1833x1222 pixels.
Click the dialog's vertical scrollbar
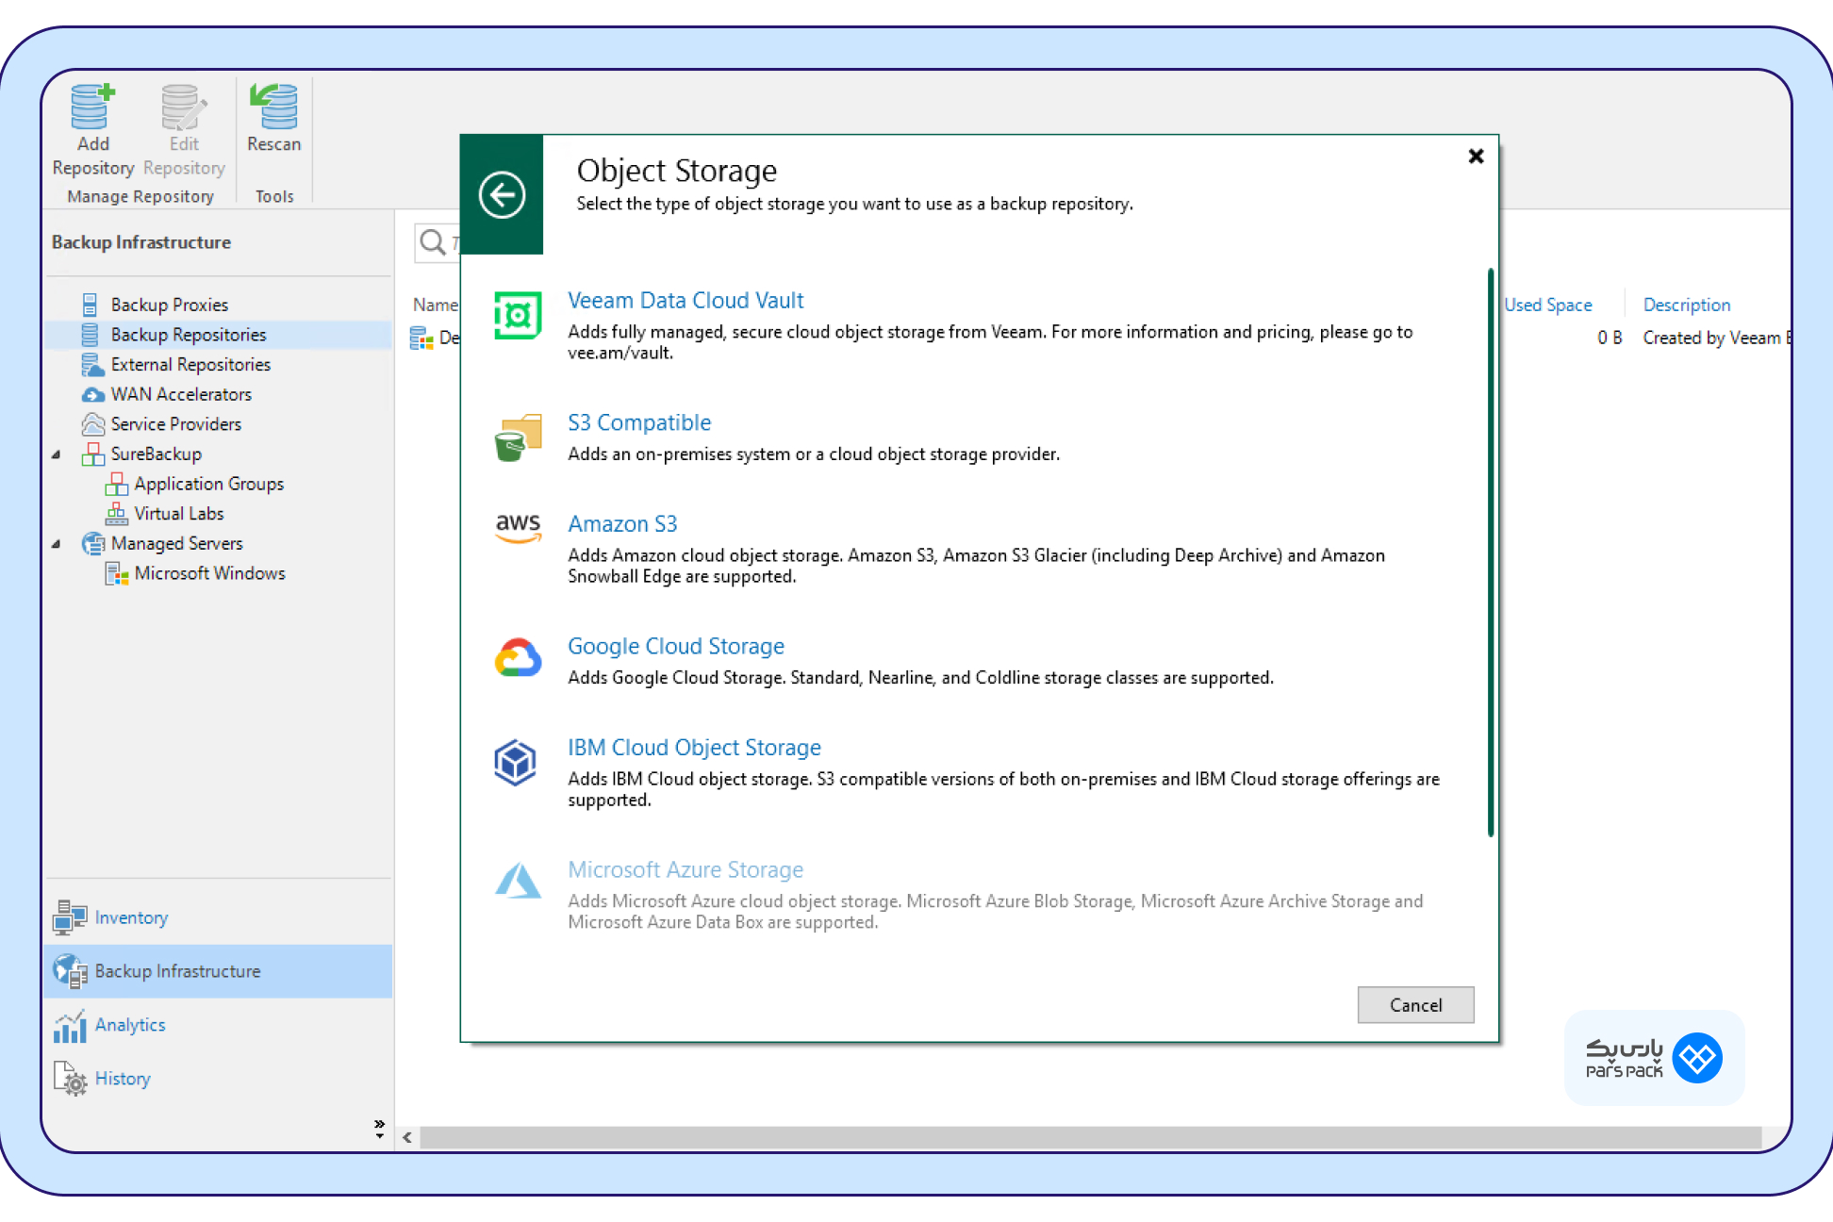click(x=1491, y=553)
